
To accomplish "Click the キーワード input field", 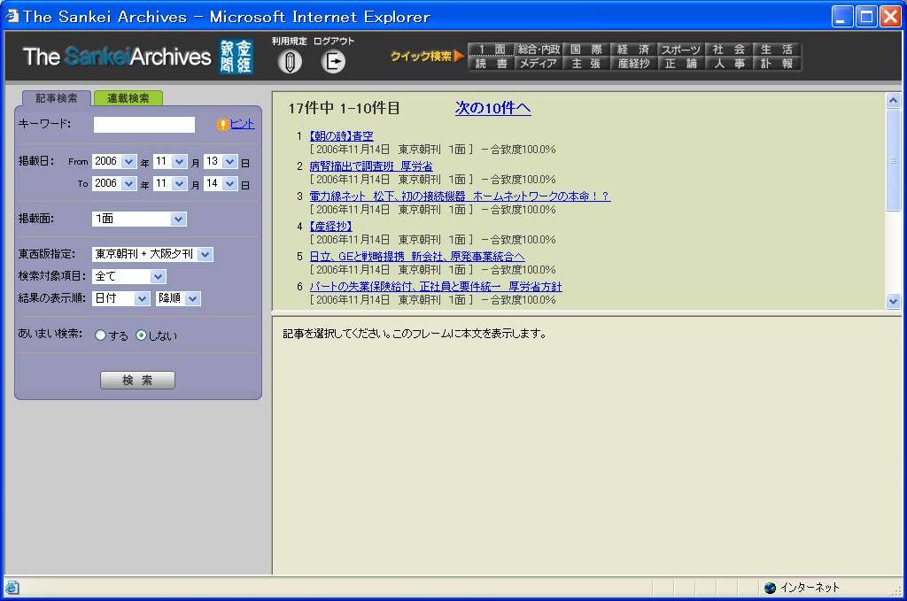I will pos(143,125).
